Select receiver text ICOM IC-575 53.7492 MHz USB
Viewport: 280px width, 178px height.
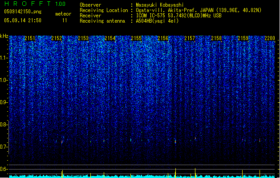[x=179, y=16]
